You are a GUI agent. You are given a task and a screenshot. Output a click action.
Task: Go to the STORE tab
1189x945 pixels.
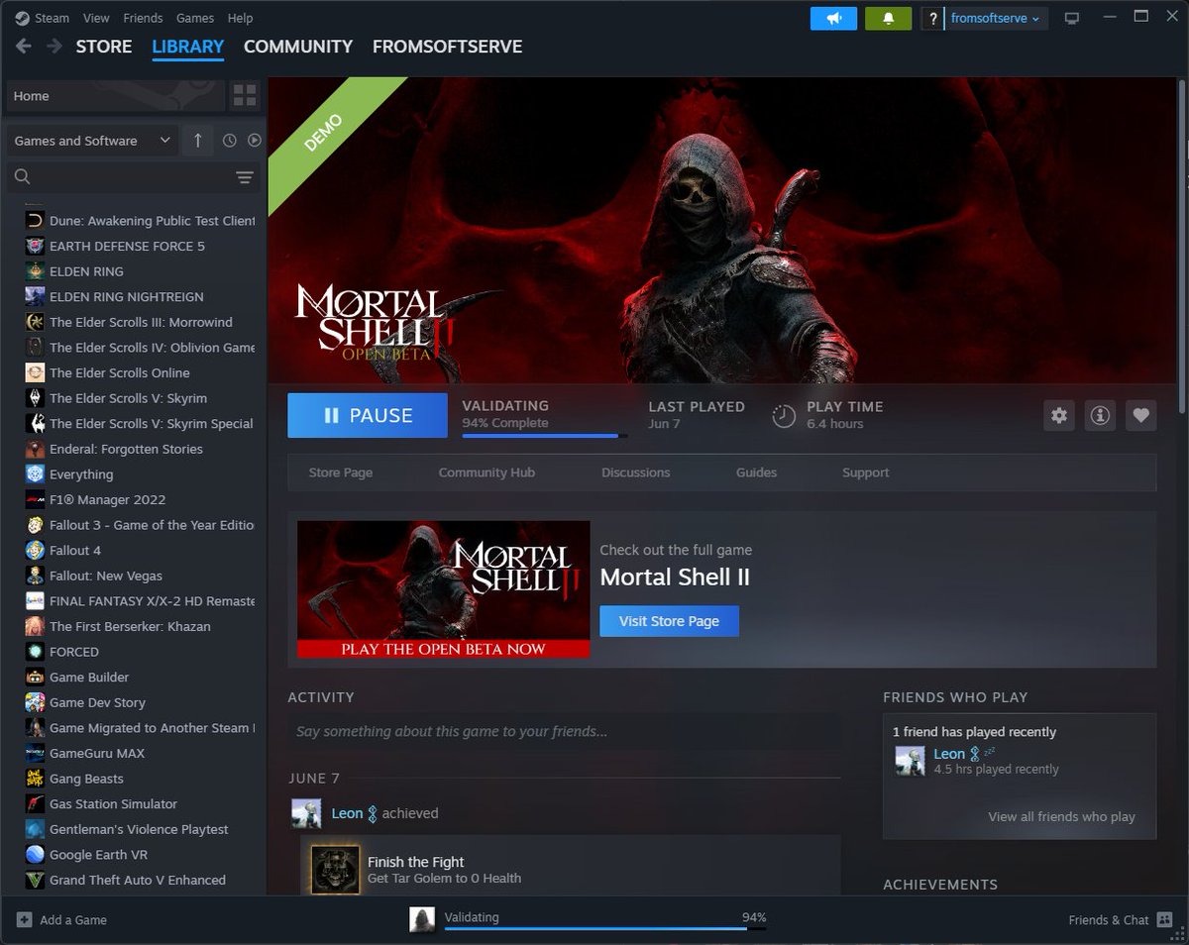[104, 47]
